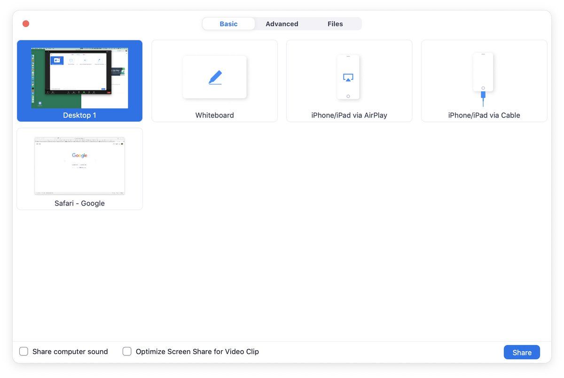This screenshot has height=378, width=564.
Task: Switch to the Files tab
Action: pos(335,24)
